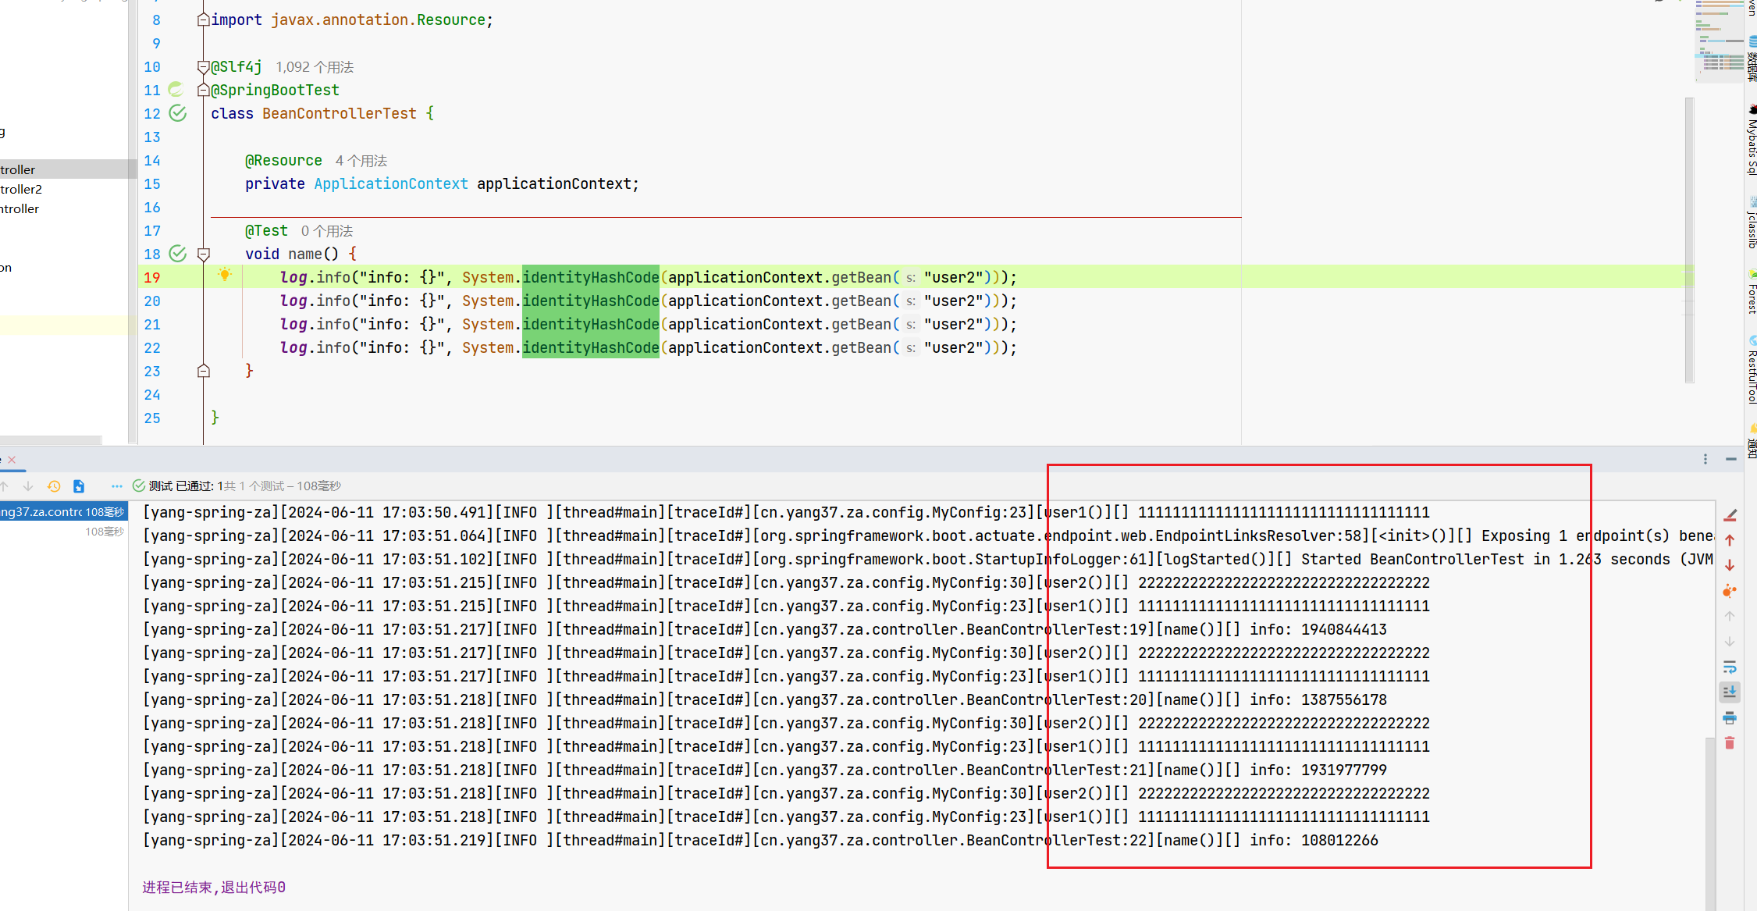The height and width of the screenshot is (911, 1757).
Task: Open the Mybatis Sql tool window
Action: (1752, 141)
